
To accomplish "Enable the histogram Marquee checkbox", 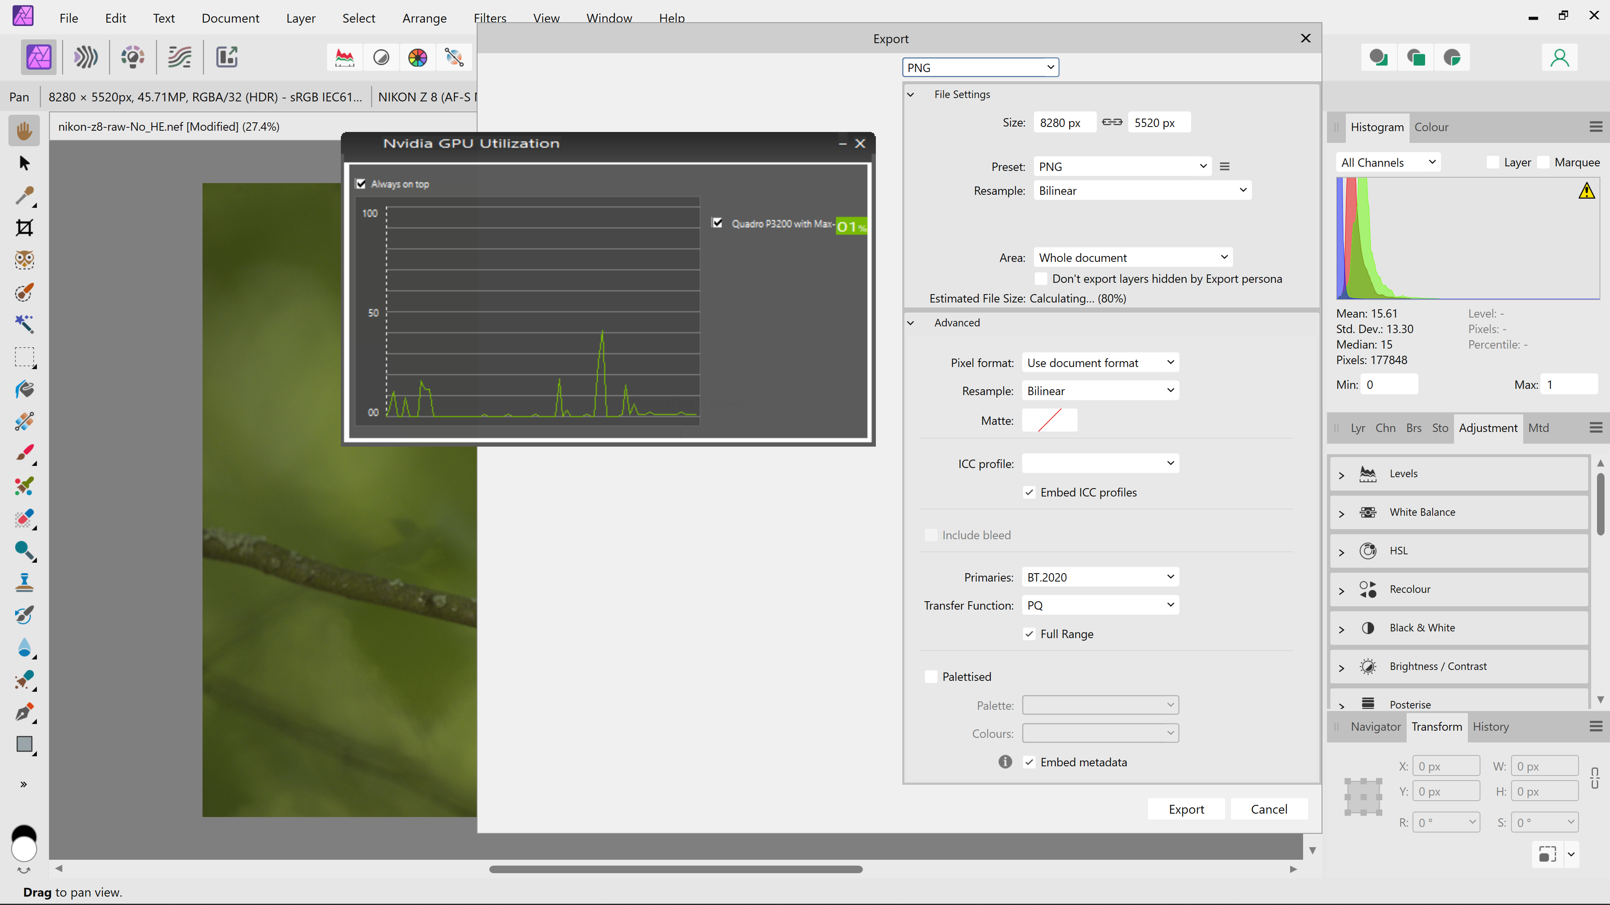I will coord(1543,163).
